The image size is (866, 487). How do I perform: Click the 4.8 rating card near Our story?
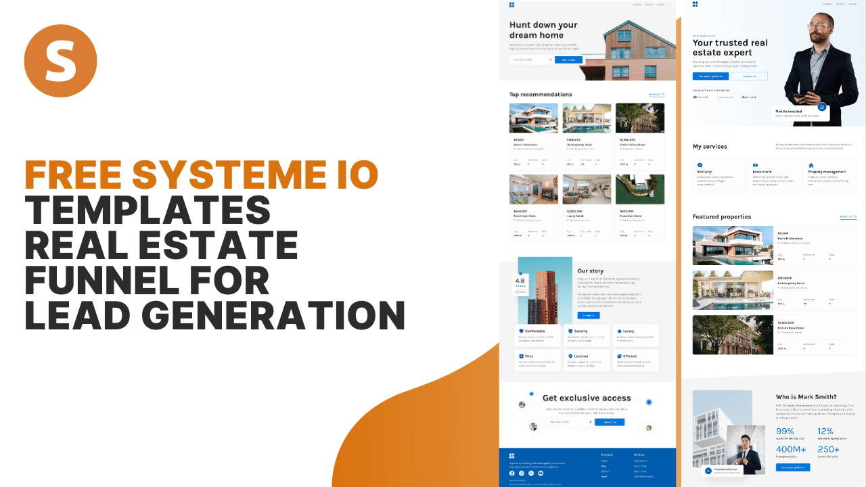[521, 283]
